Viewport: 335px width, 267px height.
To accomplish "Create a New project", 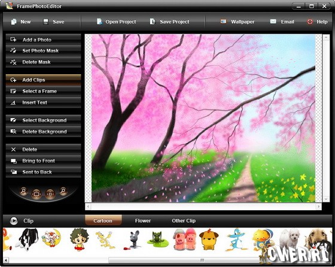I will click(21, 22).
